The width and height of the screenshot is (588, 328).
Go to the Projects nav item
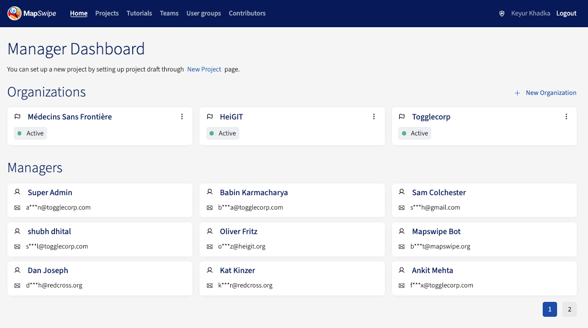coord(107,13)
